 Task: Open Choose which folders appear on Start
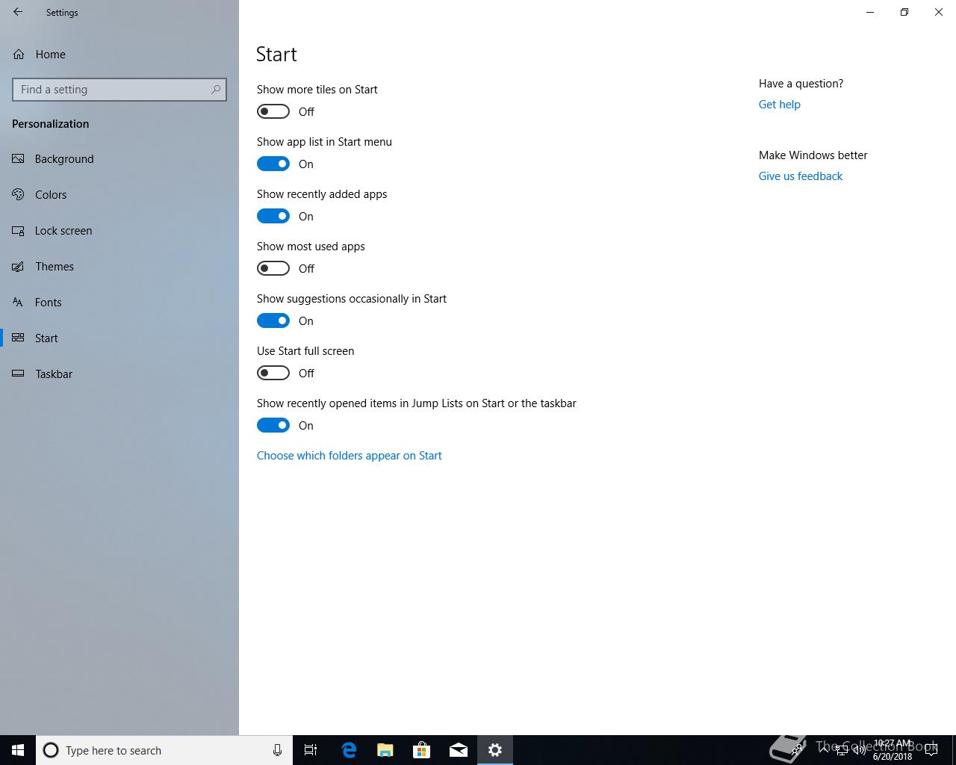349,456
